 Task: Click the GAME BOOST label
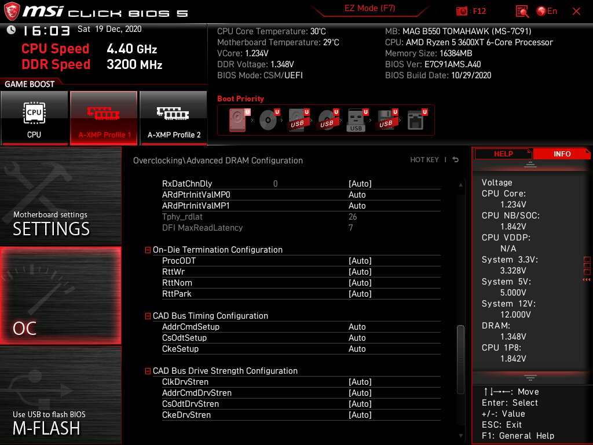point(30,84)
